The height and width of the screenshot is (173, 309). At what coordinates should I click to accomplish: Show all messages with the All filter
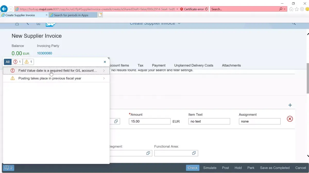click(x=8, y=62)
